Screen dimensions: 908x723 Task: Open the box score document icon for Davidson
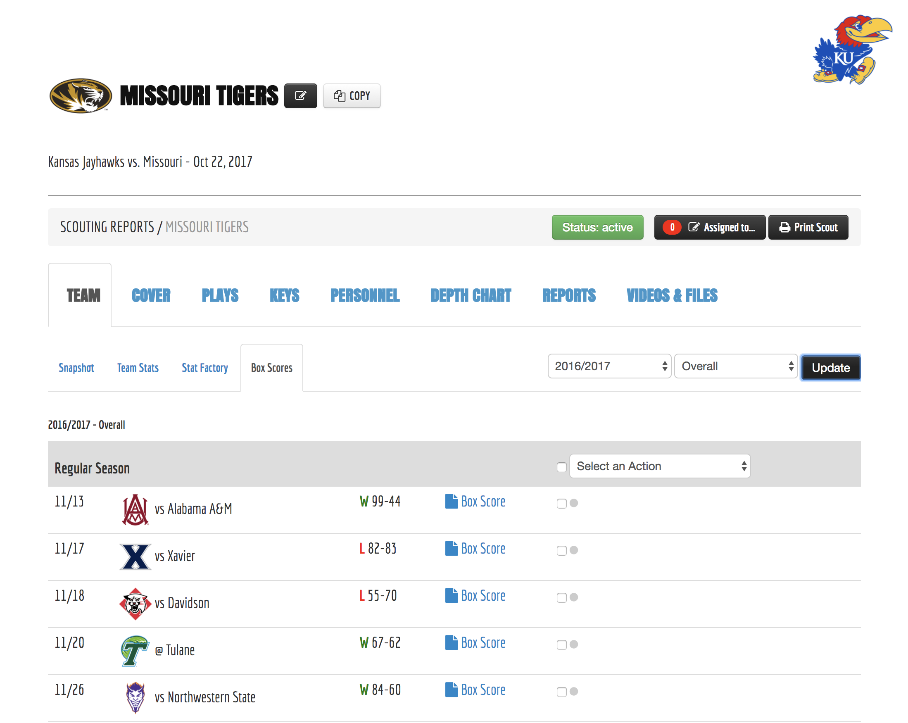click(451, 595)
